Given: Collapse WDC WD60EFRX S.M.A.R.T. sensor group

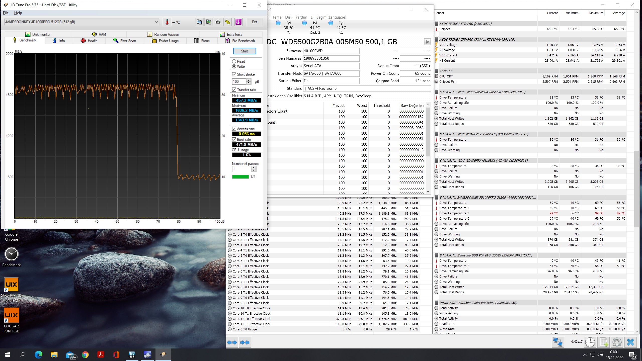Looking at the screenshot, I should (436, 160).
